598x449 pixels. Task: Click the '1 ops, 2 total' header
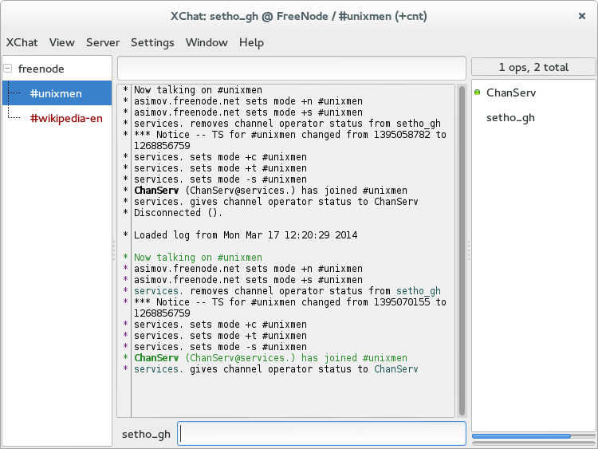point(533,67)
